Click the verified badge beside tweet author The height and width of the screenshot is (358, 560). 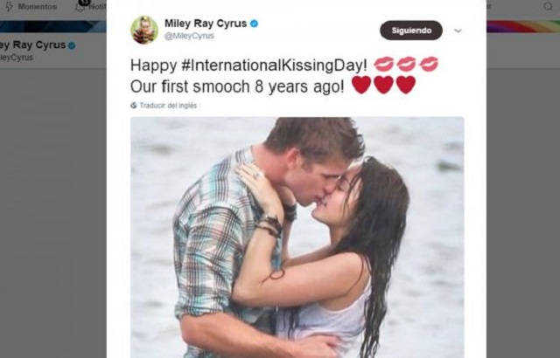pyautogui.click(x=254, y=24)
